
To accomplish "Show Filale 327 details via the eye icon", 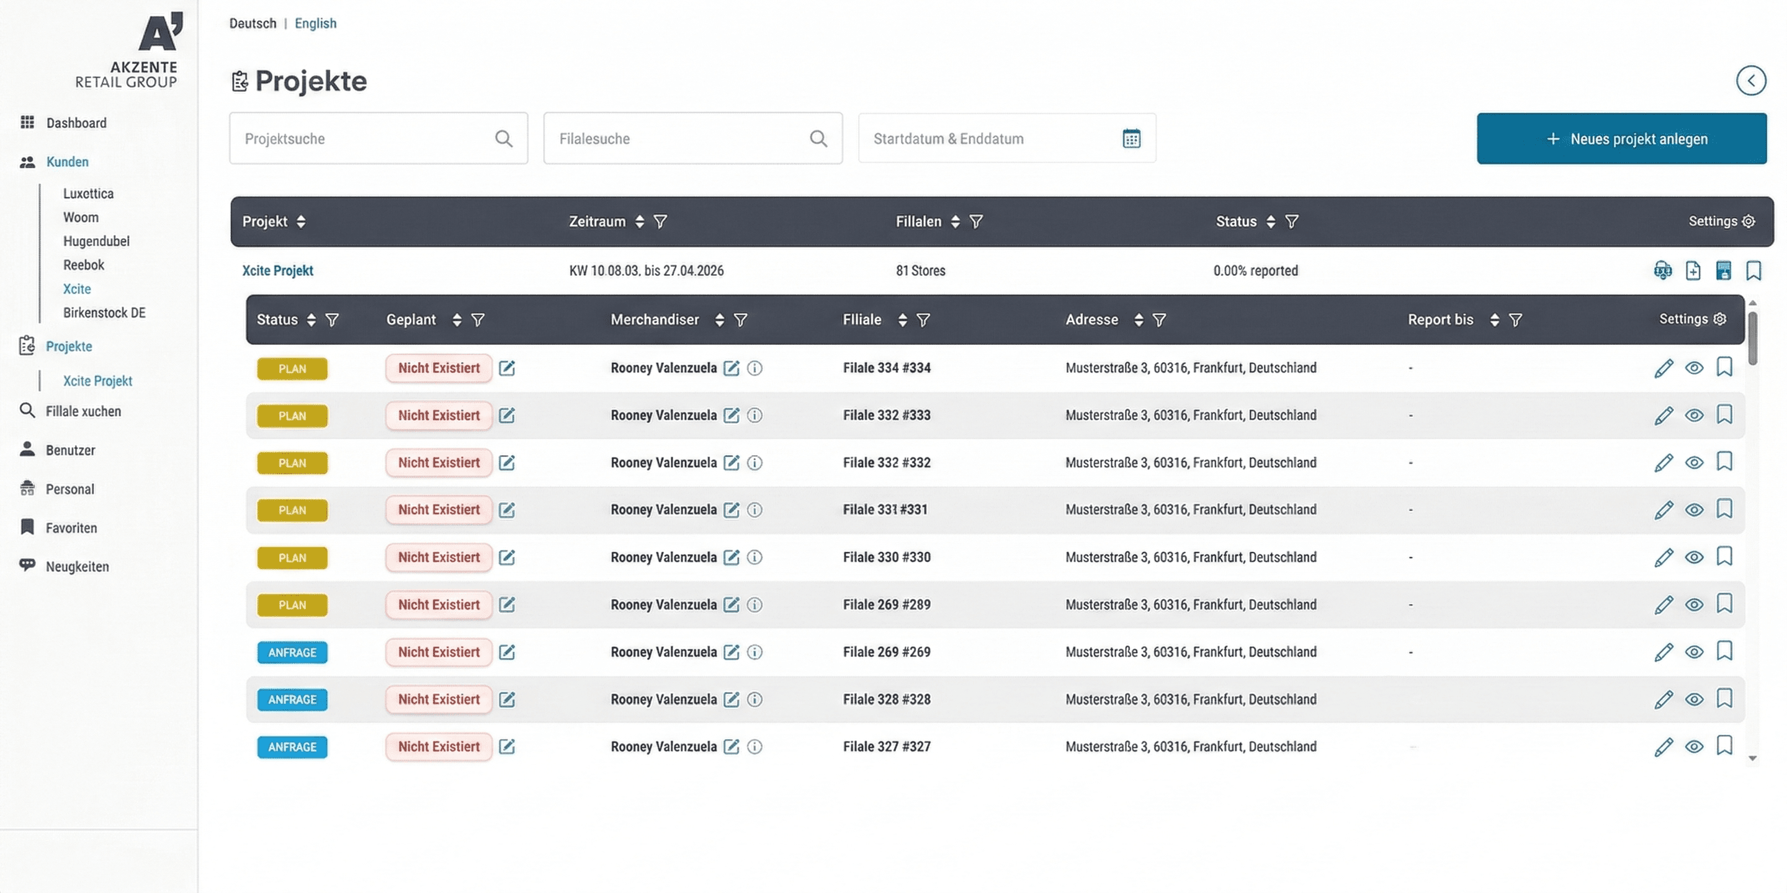I will pos(1694,747).
